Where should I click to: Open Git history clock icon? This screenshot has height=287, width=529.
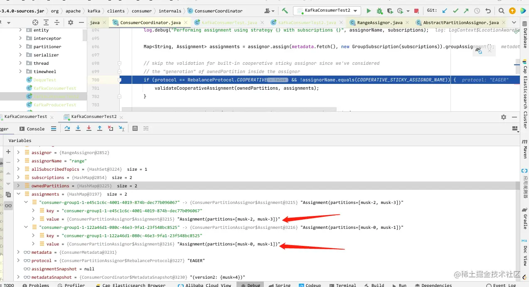[477, 11]
